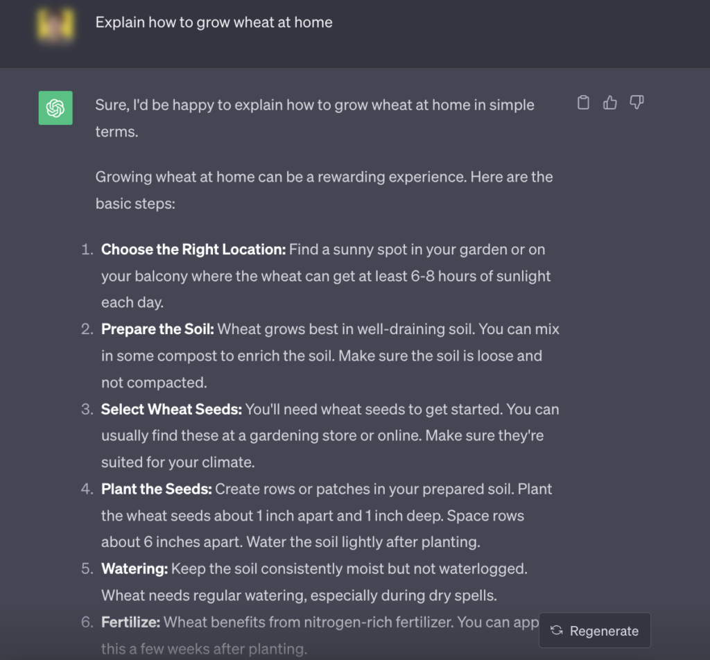The image size is (710, 660).
Task: Click the "Choose the Right Location:" heading
Action: coord(193,250)
